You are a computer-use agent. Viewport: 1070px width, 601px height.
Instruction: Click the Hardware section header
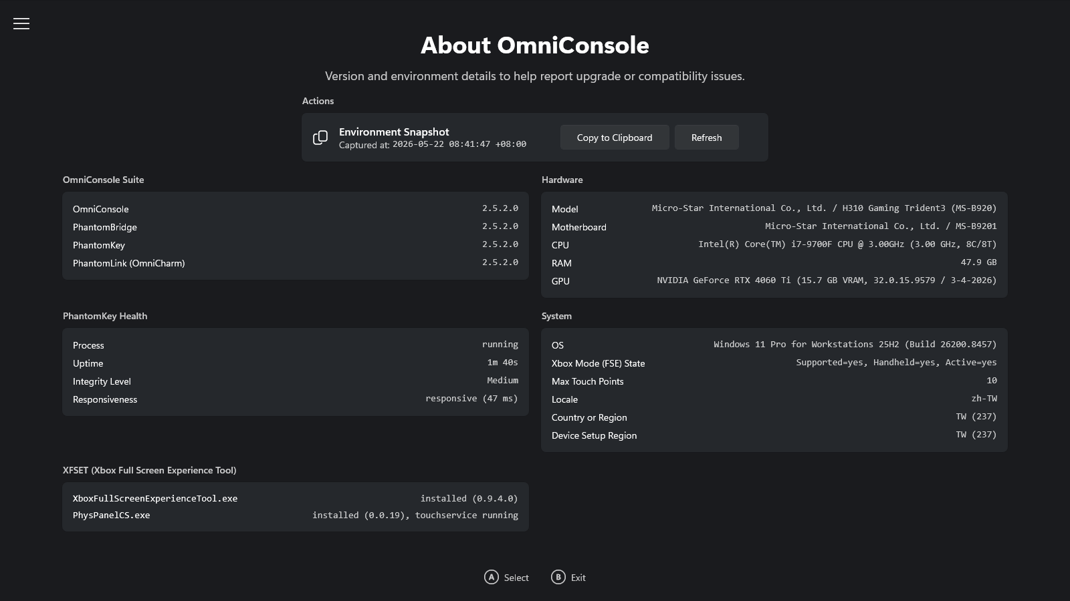pos(562,180)
